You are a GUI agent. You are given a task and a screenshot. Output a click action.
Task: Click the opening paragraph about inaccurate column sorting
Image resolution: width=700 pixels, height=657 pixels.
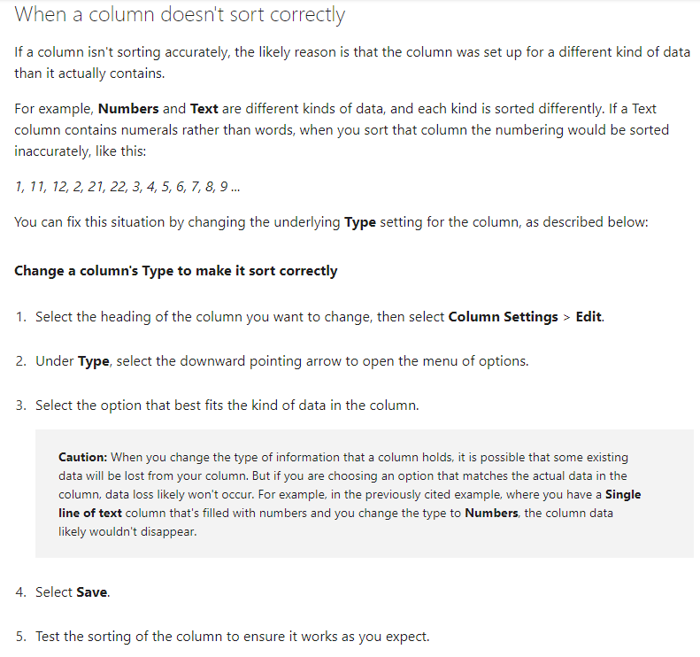click(352, 63)
